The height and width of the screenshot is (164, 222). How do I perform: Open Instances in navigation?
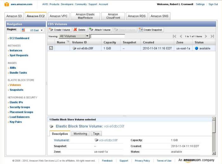(x=16, y=51)
